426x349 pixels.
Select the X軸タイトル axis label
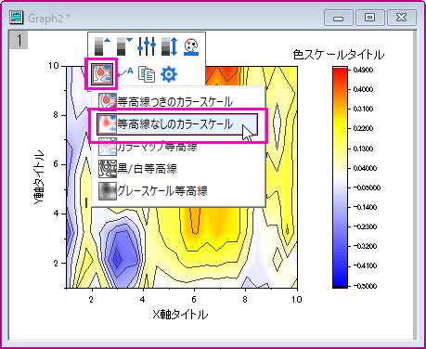[180, 315]
